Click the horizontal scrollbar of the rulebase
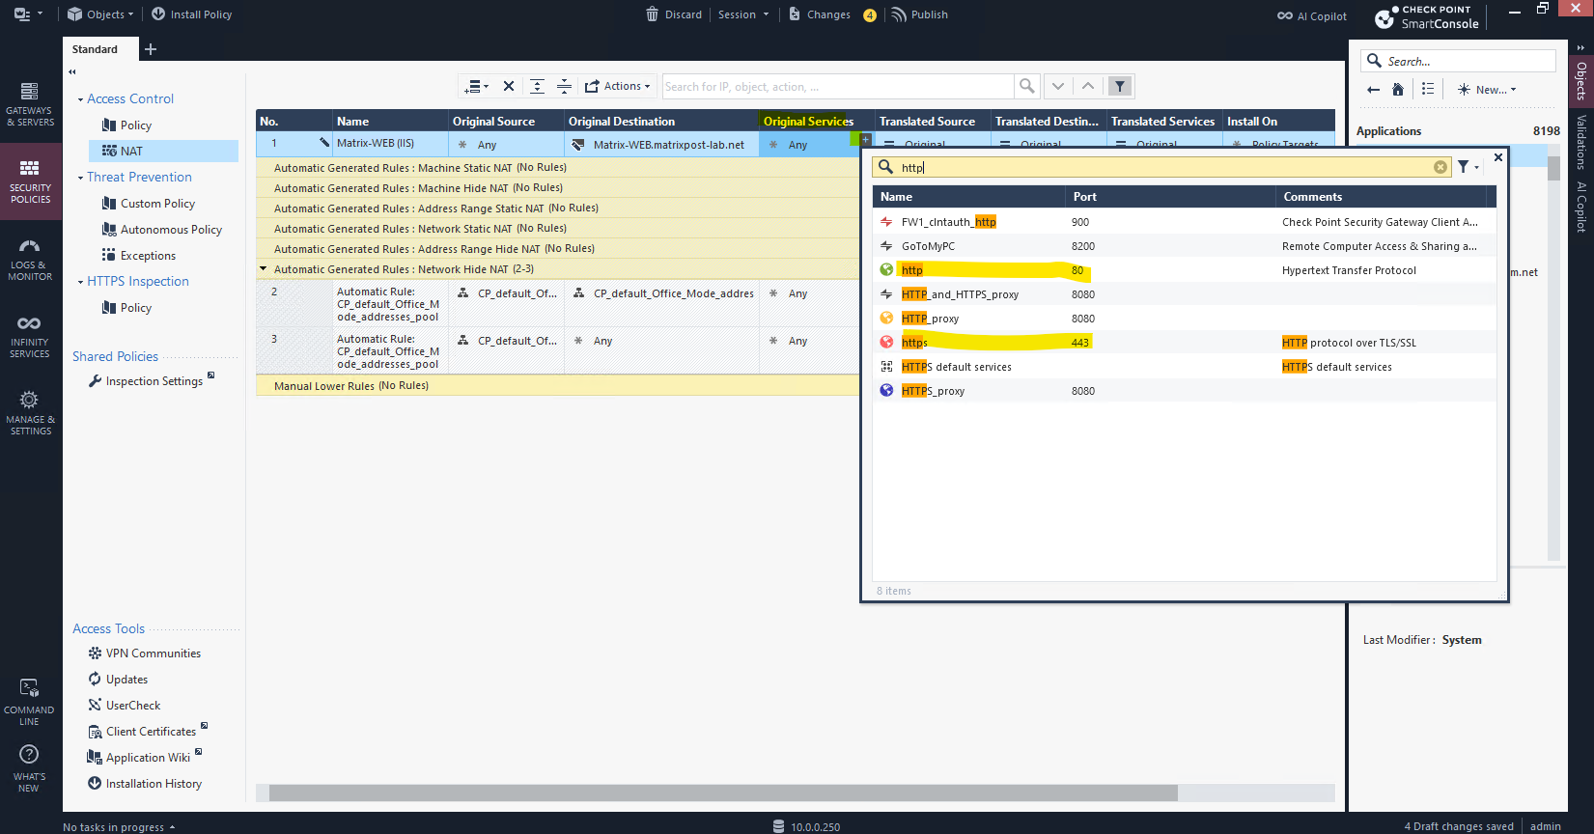The height and width of the screenshot is (834, 1594). pyautogui.click(x=722, y=792)
